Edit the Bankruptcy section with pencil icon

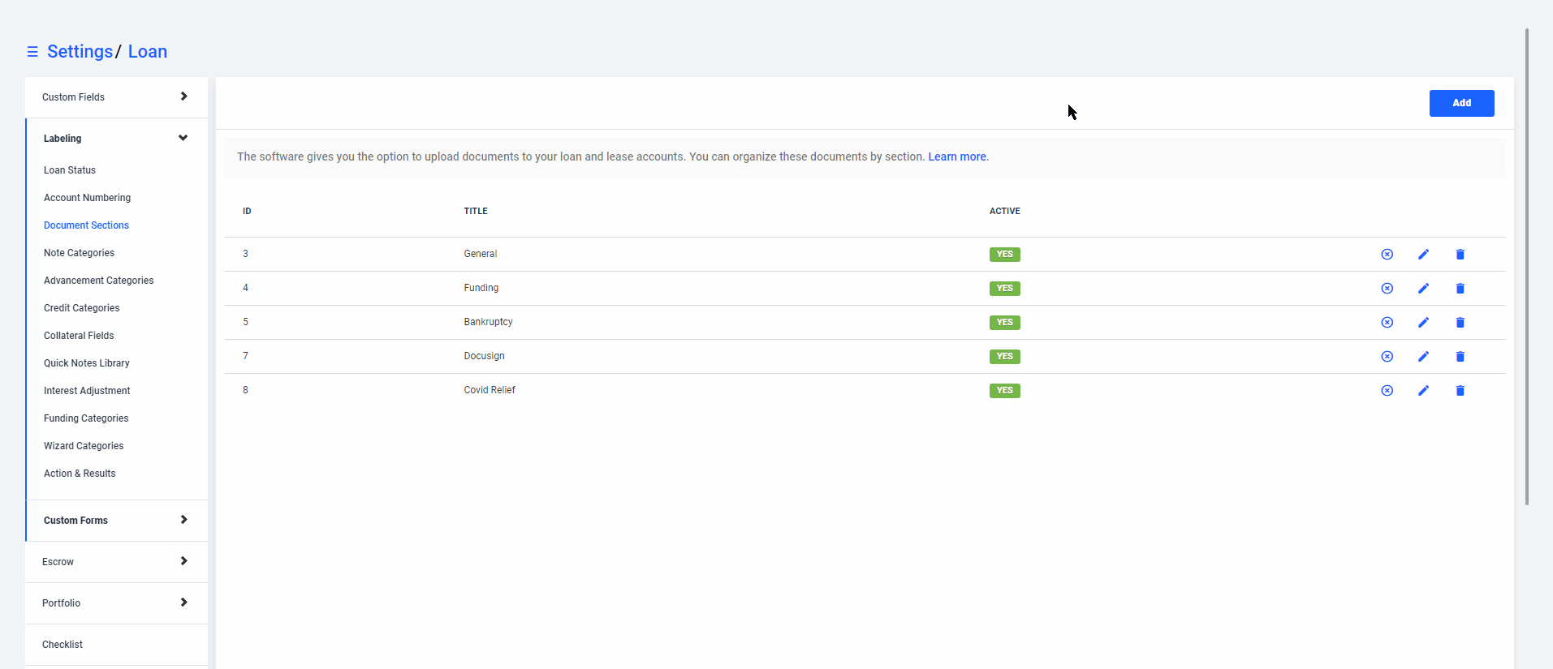[1424, 323]
